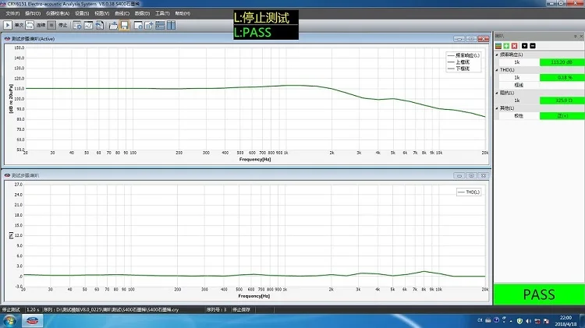Click the highlighted save floppy icon
The height and width of the screenshot is (328, 585).
pyautogui.click(x=124, y=25)
